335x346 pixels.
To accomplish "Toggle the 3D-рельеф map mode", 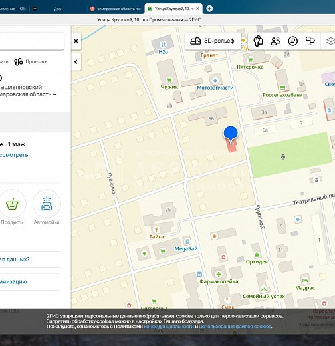I will tap(213, 41).
